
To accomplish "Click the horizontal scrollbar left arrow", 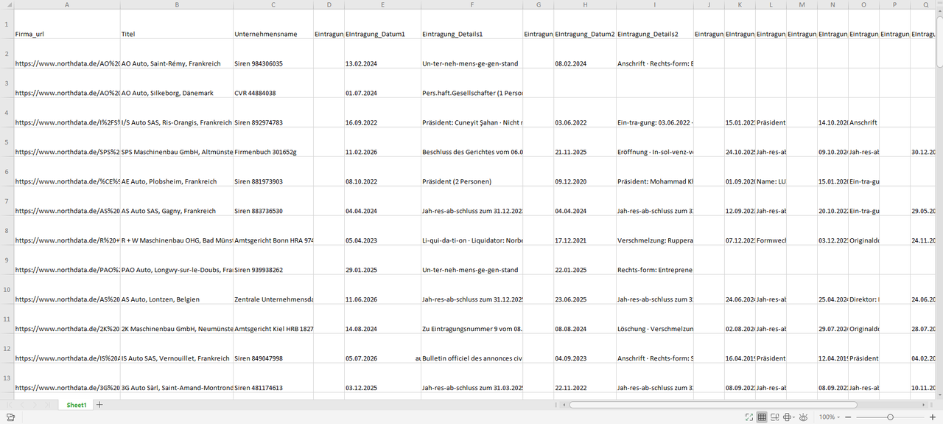I will [x=564, y=405].
